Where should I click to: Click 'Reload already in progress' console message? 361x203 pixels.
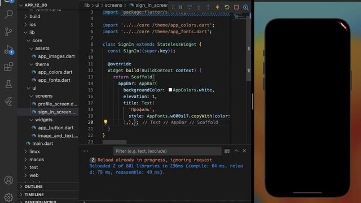(155, 160)
